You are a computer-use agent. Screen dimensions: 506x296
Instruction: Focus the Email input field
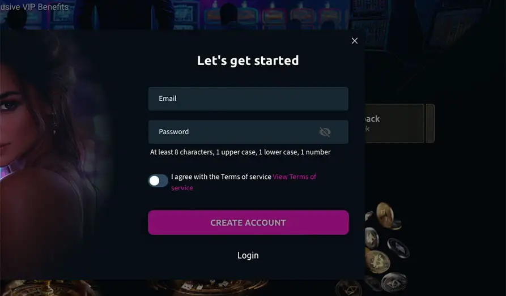[248, 98]
